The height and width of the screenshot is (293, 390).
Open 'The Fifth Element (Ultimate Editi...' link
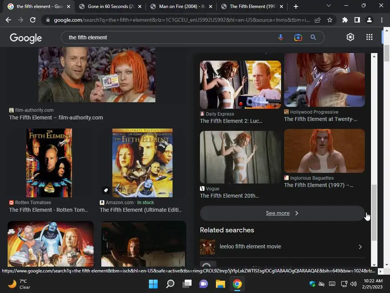coord(141,210)
